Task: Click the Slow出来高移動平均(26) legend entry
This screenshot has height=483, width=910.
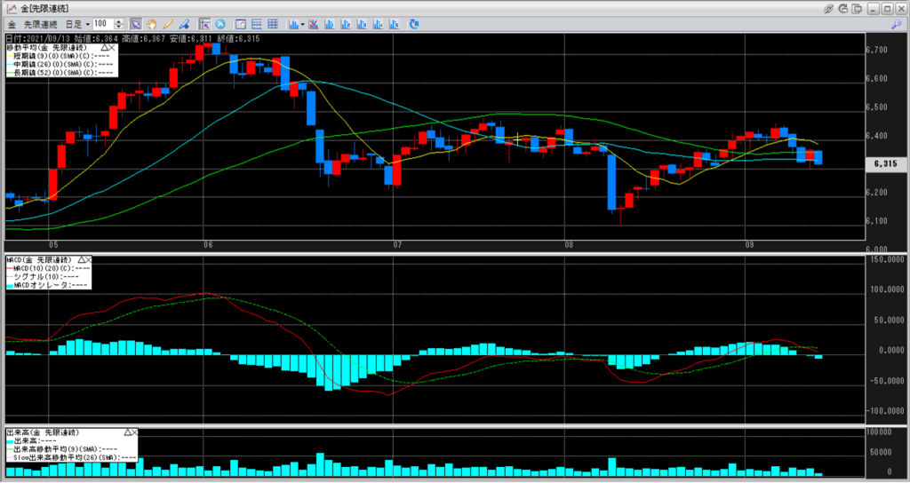Action: pyautogui.click(x=72, y=457)
